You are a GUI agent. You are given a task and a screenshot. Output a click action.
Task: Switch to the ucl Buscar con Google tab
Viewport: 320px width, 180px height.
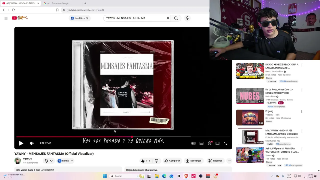tap(61, 3)
